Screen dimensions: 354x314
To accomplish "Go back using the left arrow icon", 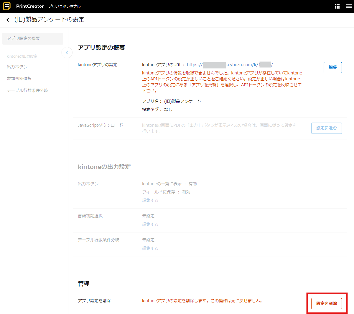I will click(8, 20).
